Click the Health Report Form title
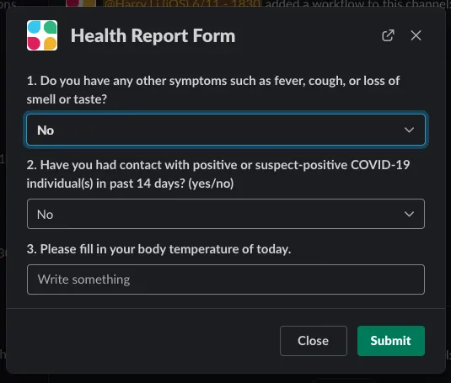 point(153,36)
